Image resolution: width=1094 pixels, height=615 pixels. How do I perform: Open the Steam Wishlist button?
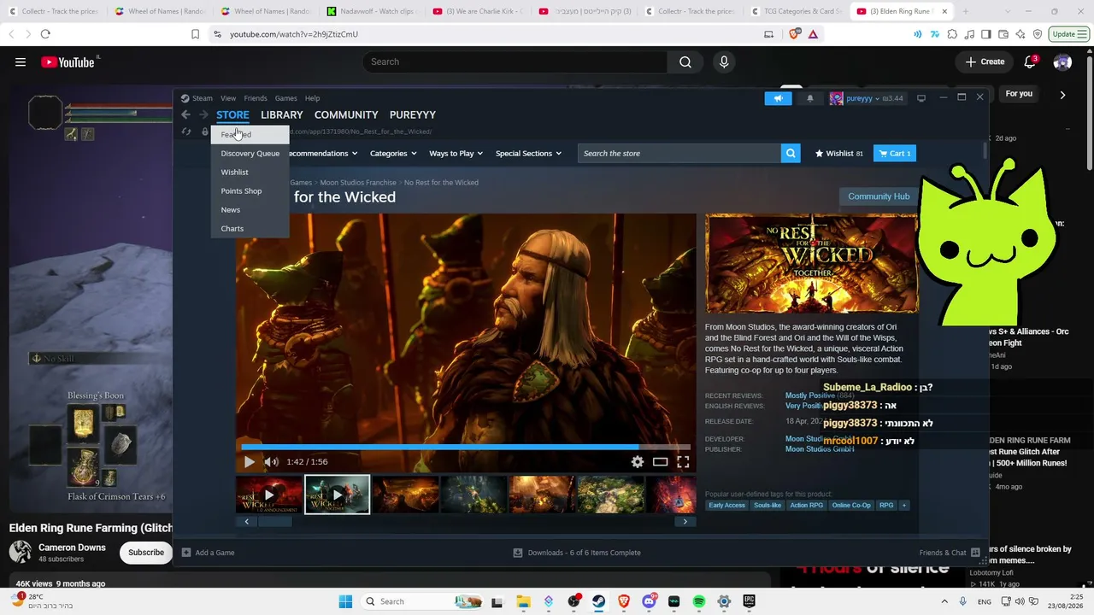(838, 154)
